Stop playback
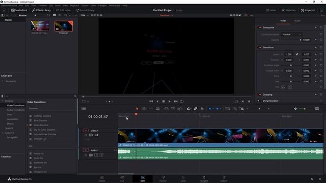Screen dimensions: 326x183 [x=164, y=101]
